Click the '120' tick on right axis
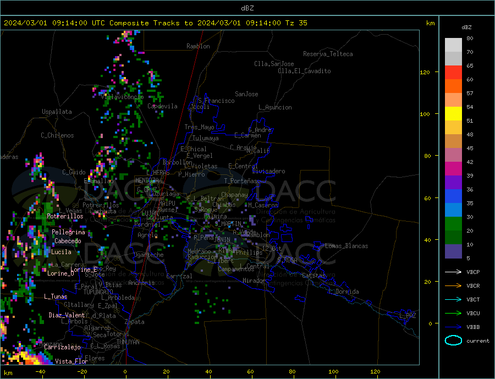 425,72
